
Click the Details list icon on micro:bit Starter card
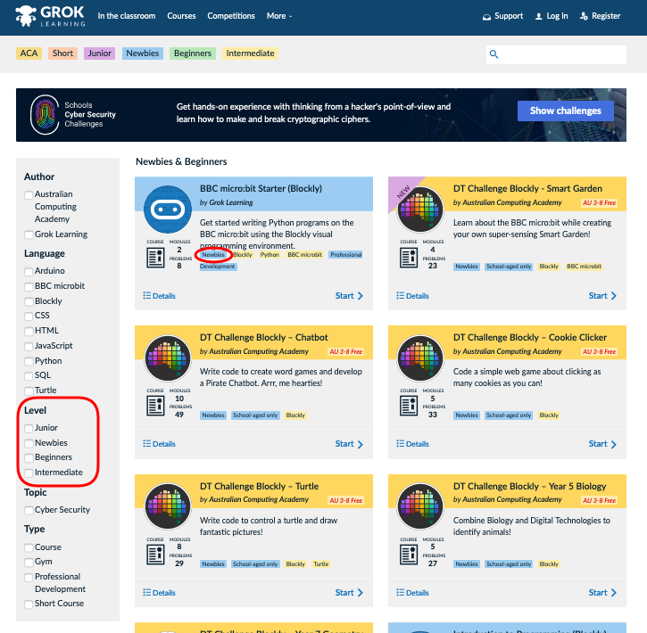coord(147,295)
